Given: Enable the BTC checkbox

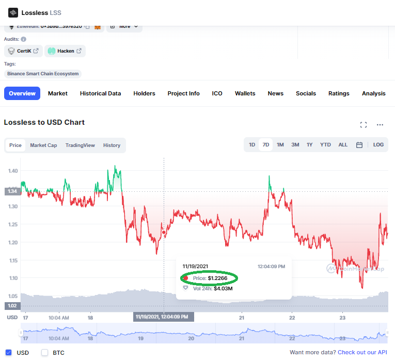Looking at the screenshot, I should pos(44,352).
